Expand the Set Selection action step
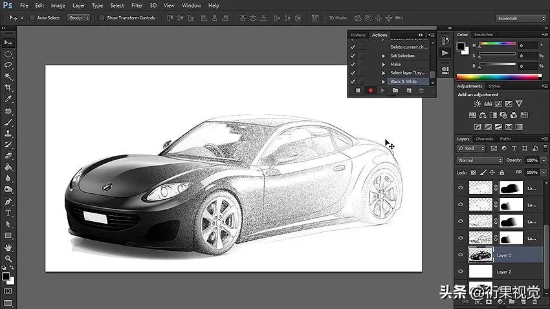550x309 pixels. coord(383,56)
